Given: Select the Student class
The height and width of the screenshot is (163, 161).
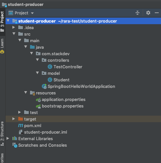Looking at the screenshot, I should click(x=61, y=80).
